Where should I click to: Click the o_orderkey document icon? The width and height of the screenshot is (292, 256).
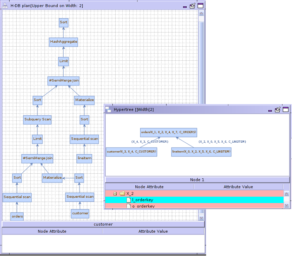click(129, 206)
